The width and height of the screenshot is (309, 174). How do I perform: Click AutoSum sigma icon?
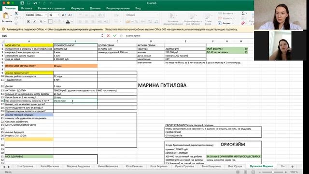(243, 13)
